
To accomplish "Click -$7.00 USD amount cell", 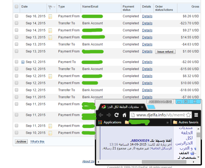I will [190, 97].
